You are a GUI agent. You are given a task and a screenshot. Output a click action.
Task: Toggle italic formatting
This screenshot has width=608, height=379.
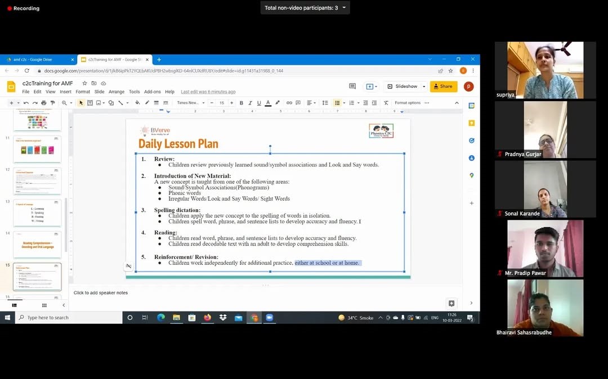pyautogui.click(x=250, y=103)
